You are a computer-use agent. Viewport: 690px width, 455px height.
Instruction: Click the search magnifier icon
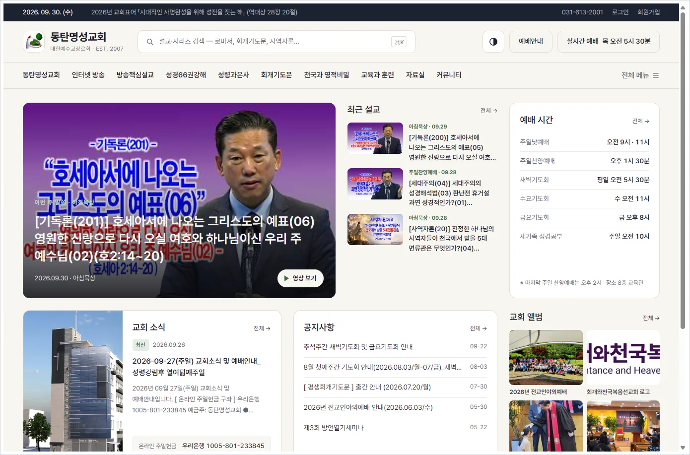click(150, 42)
